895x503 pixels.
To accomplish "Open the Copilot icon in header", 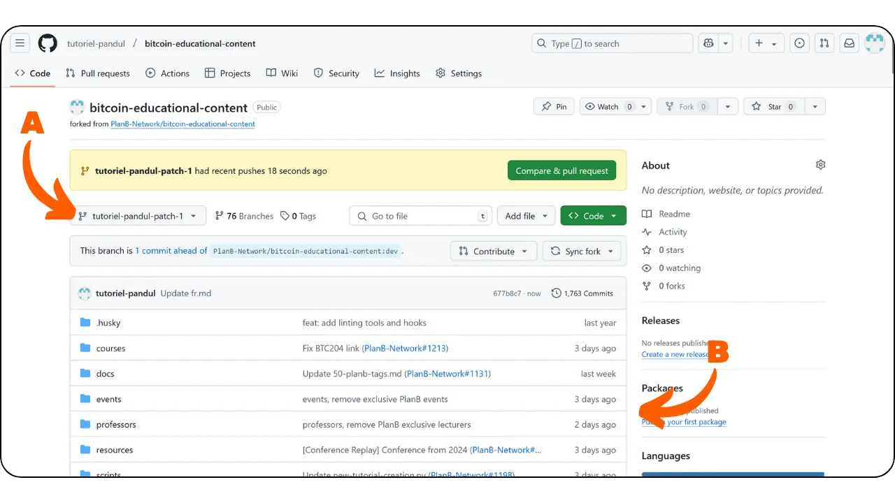I will point(709,43).
